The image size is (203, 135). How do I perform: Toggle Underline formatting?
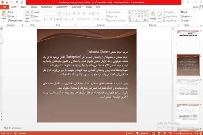click(x=51, y=19)
